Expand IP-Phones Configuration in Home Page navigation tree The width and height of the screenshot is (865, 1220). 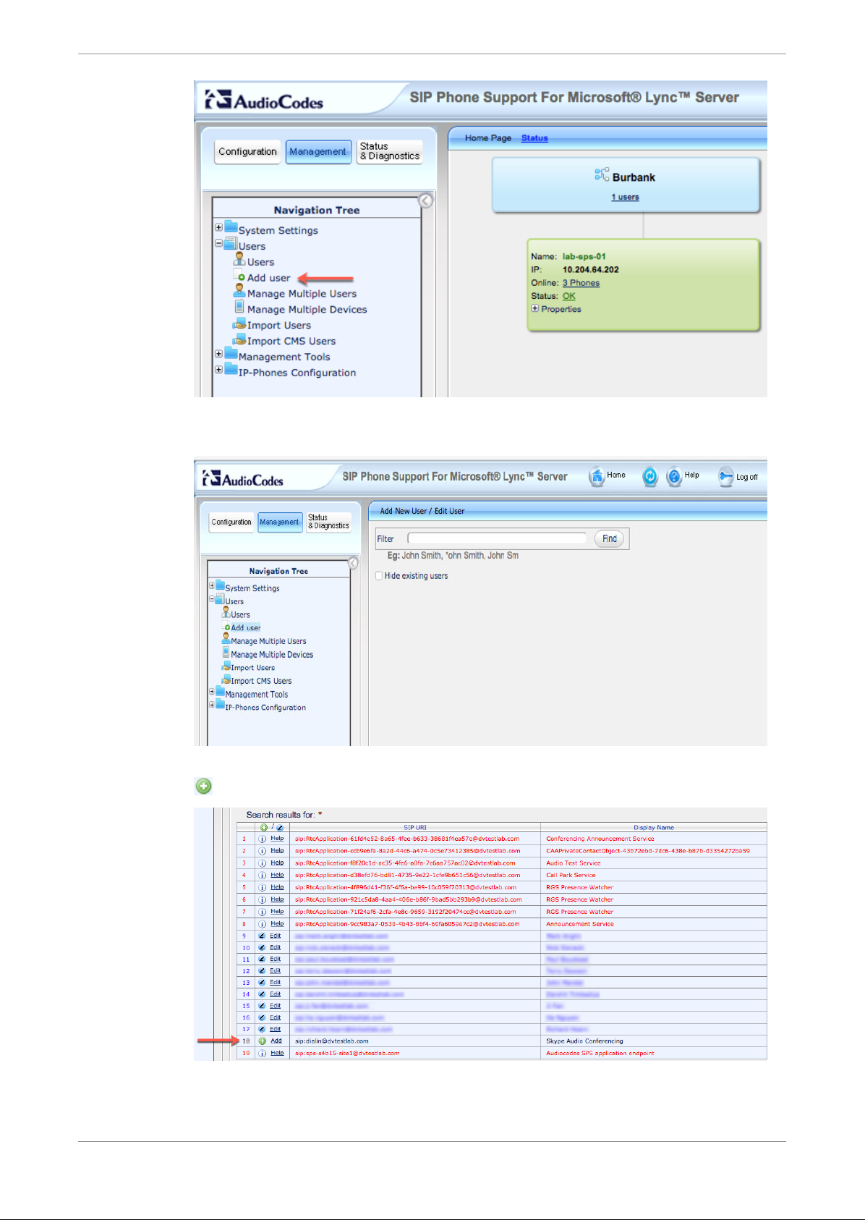(218, 370)
